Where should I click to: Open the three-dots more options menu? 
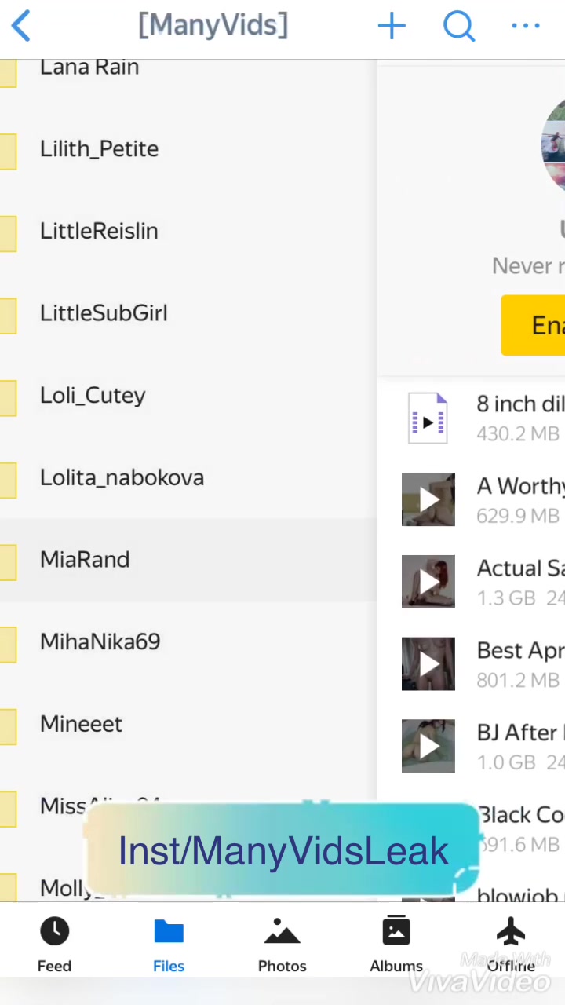click(x=525, y=26)
